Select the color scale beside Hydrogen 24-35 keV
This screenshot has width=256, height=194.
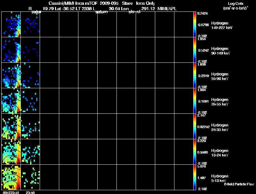[x=195, y=126]
